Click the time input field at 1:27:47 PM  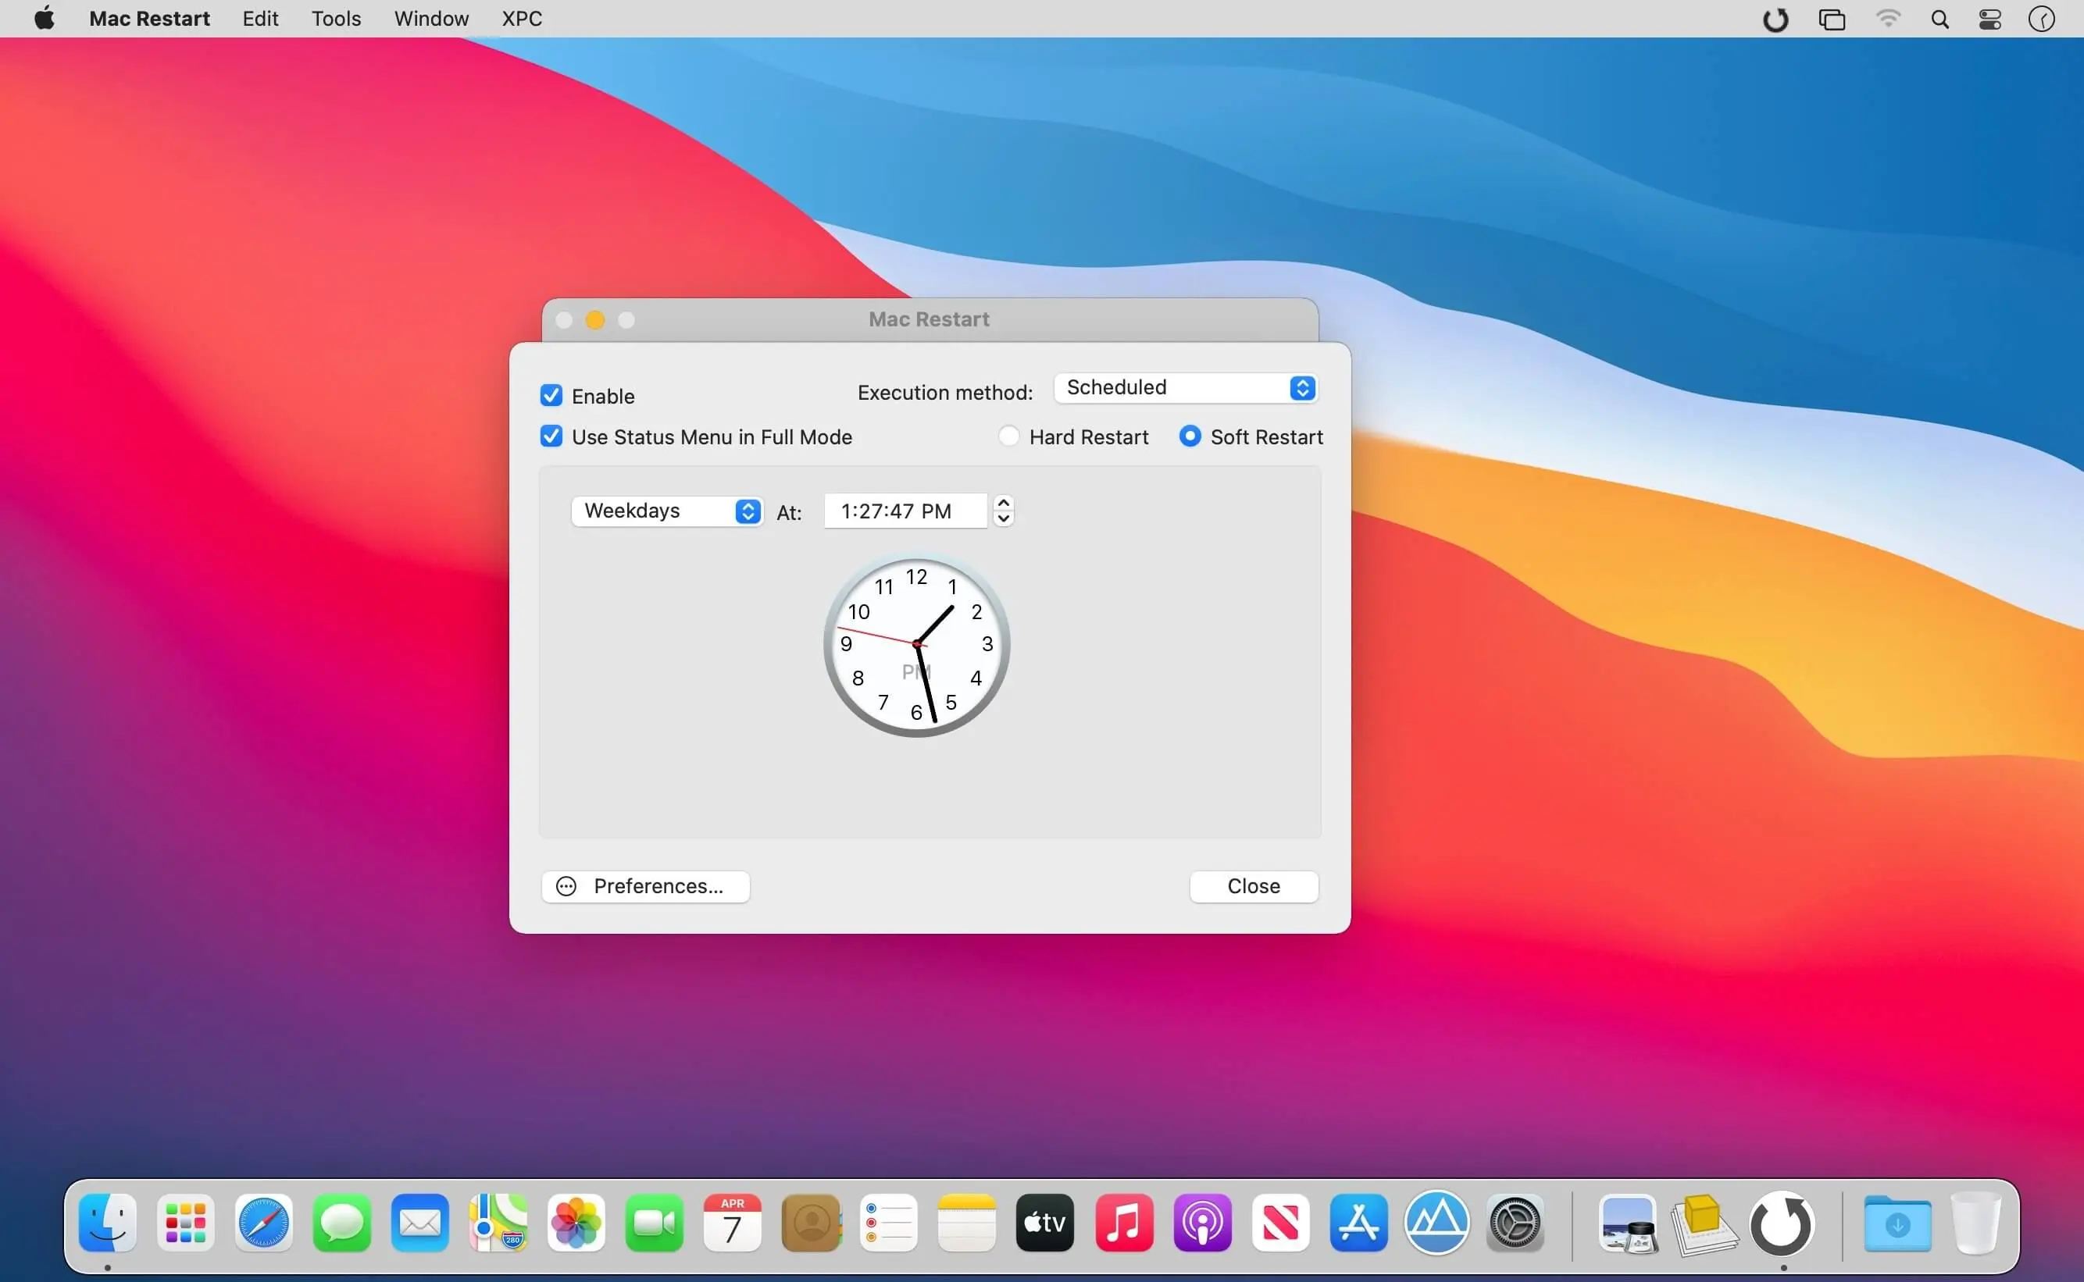[x=907, y=510]
